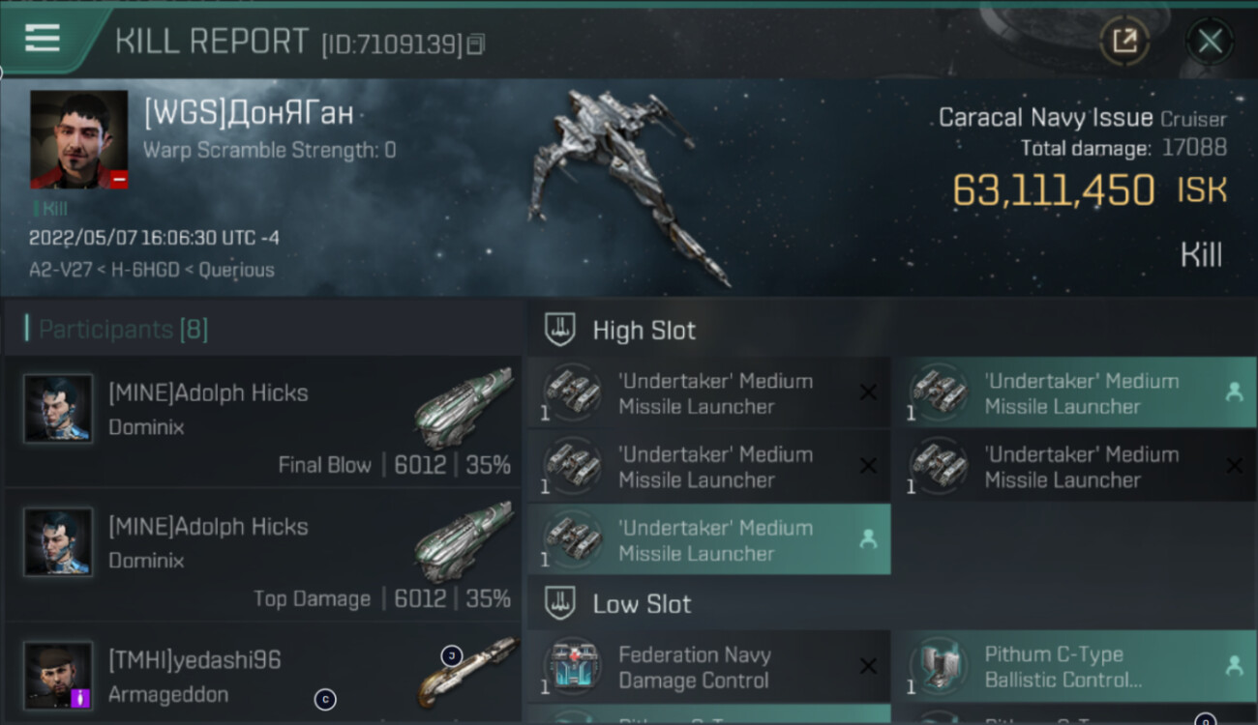
Task: Click the High Slot section icon
Action: (x=560, y=330)
